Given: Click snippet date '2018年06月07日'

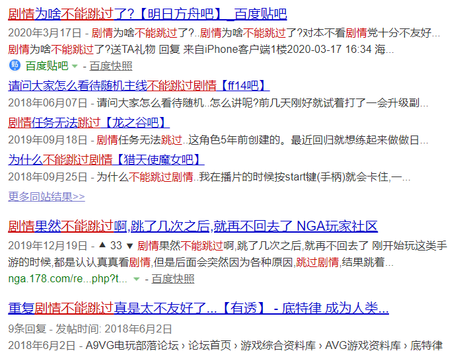Looking at the screenshot, I should tap(48, 102).
